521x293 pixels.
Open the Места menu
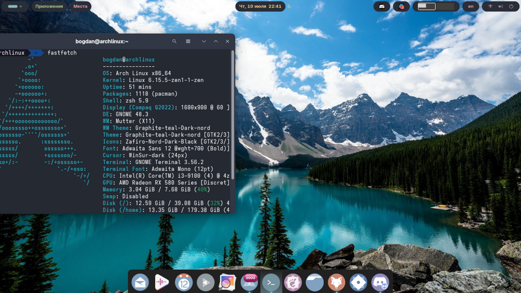click(x=80, y=7)
